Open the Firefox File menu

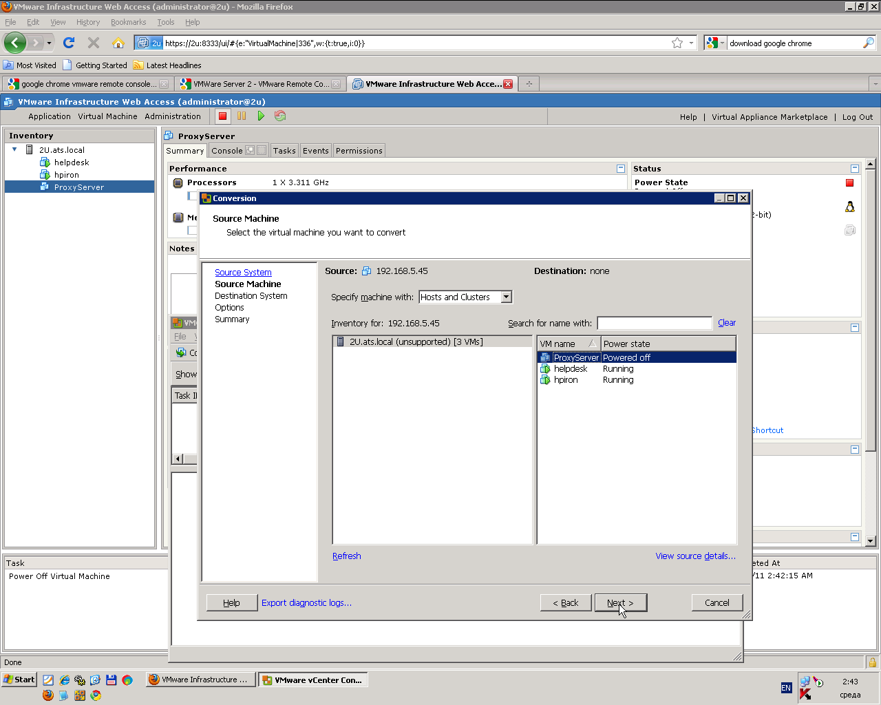(x=10, y=22)
